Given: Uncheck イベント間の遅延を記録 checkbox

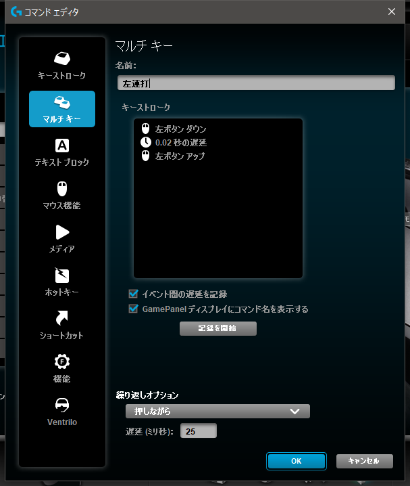Looking at the screenshot, I should pos(133,294).
